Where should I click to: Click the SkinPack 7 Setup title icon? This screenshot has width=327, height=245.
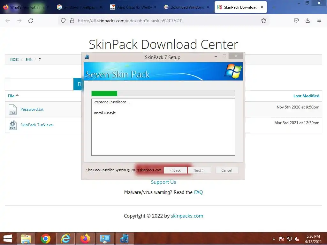(87, 57)
